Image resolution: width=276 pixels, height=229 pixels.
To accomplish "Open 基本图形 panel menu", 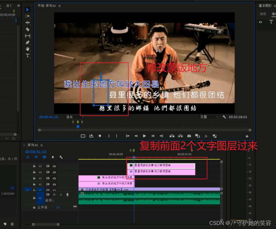I will click(x=275, y=6).
